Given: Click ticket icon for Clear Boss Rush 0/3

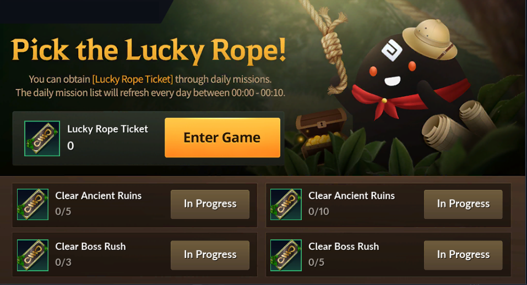Looking at the screenshot, I should click(x=32, y=255).
